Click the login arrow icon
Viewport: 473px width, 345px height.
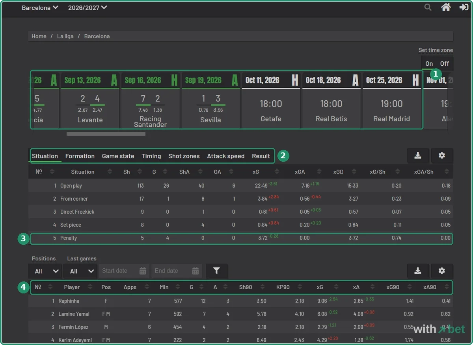click(x=464, y=7)
